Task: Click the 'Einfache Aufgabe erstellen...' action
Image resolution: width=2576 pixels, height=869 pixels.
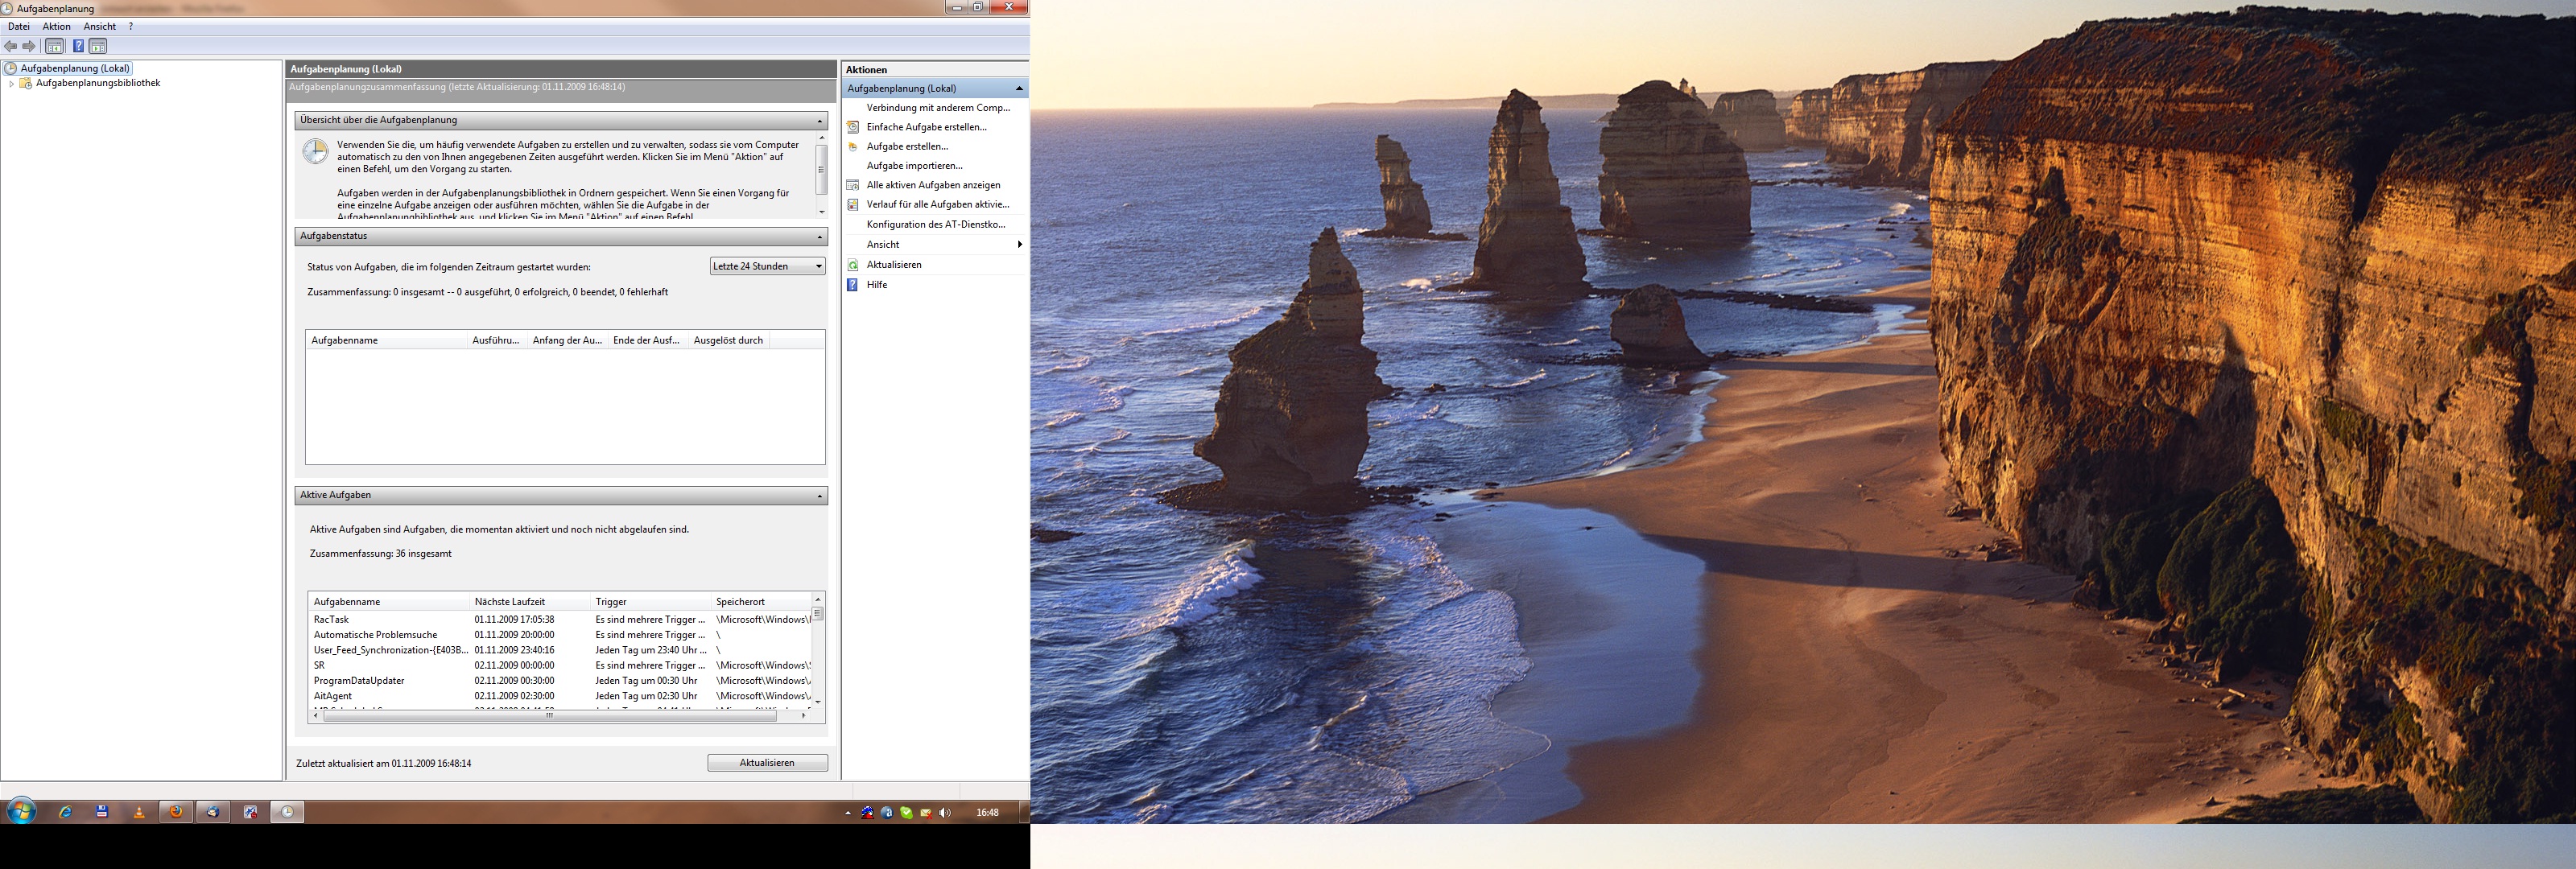Action: 926,127
